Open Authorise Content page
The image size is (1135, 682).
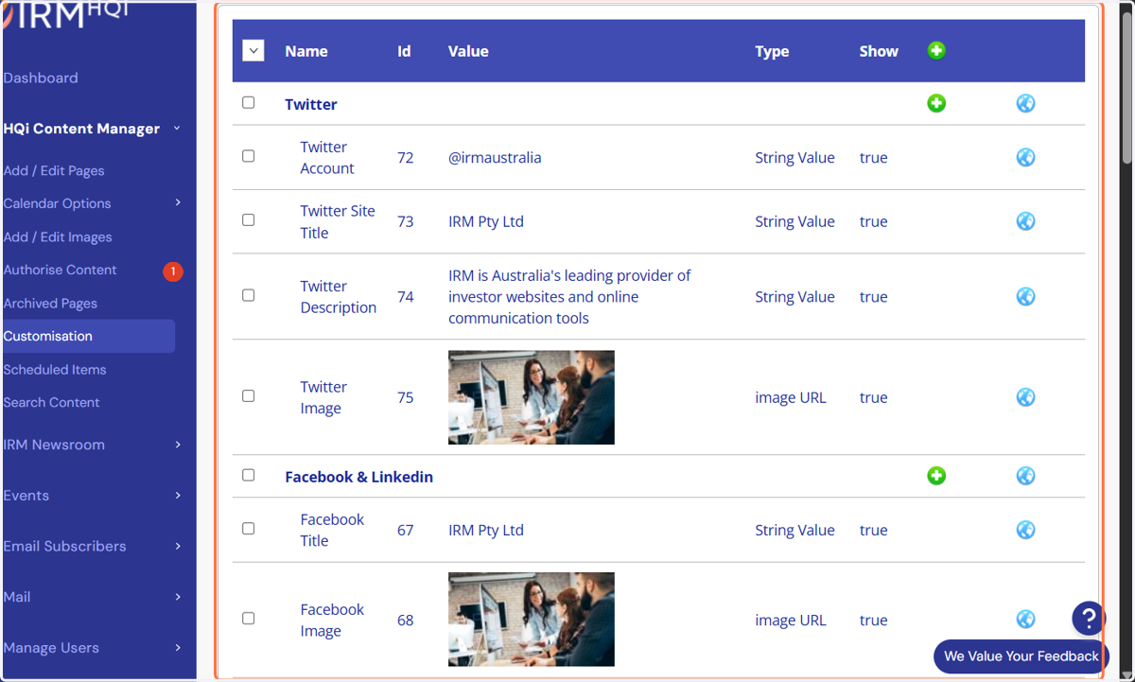[x=60, y=271]
